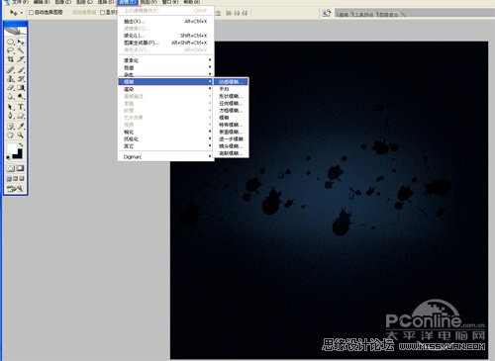Screen dimensions: 495x361
Task: Select the Lasso tool
Action: [x=11, y=50]
